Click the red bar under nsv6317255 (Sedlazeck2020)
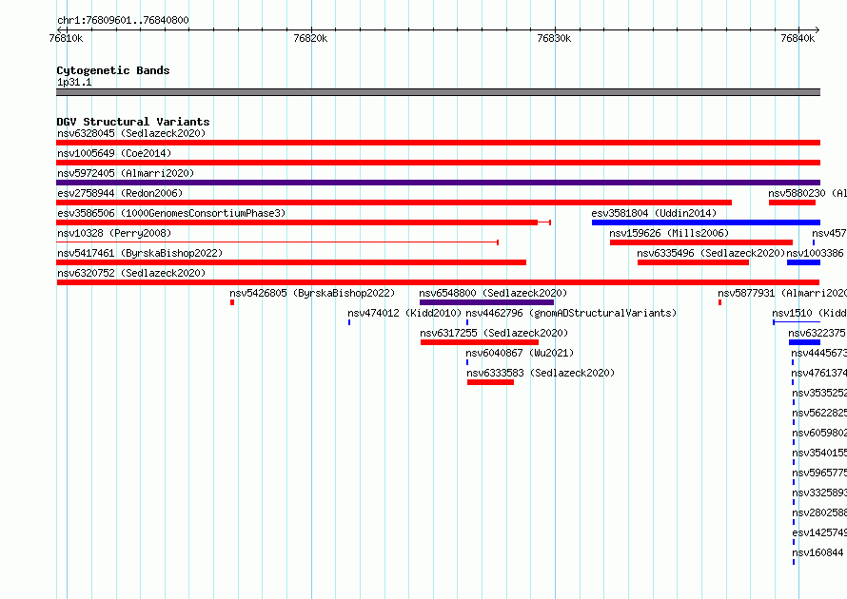847x599 pixels. pyautogui.click(x=480, y=342)
